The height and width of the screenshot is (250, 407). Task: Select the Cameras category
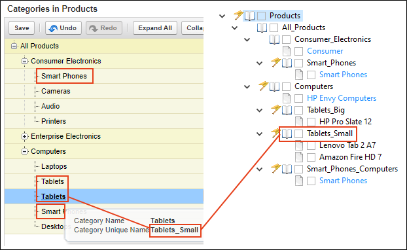coord(56,91)
